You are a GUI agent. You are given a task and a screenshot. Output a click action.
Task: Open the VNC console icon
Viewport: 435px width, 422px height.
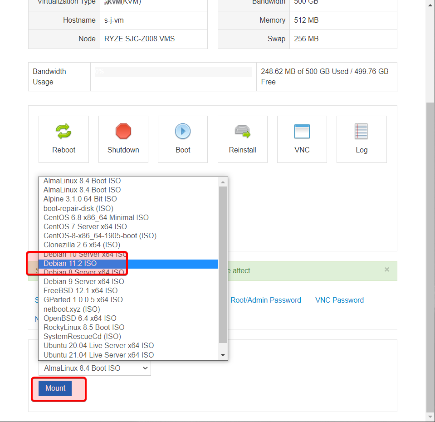click(x=302, y=132)
